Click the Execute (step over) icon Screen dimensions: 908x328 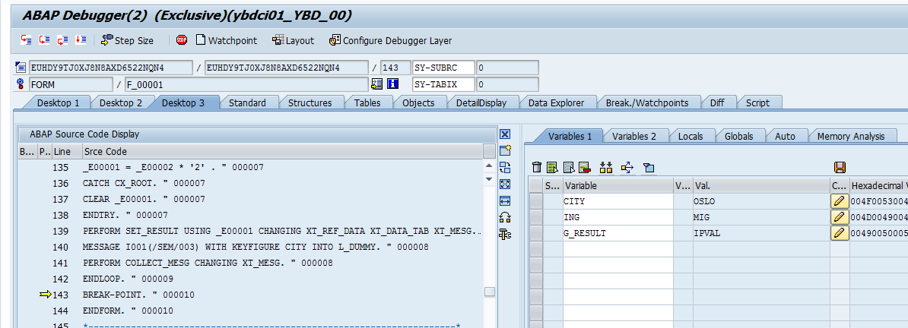(x=45, y=40)
